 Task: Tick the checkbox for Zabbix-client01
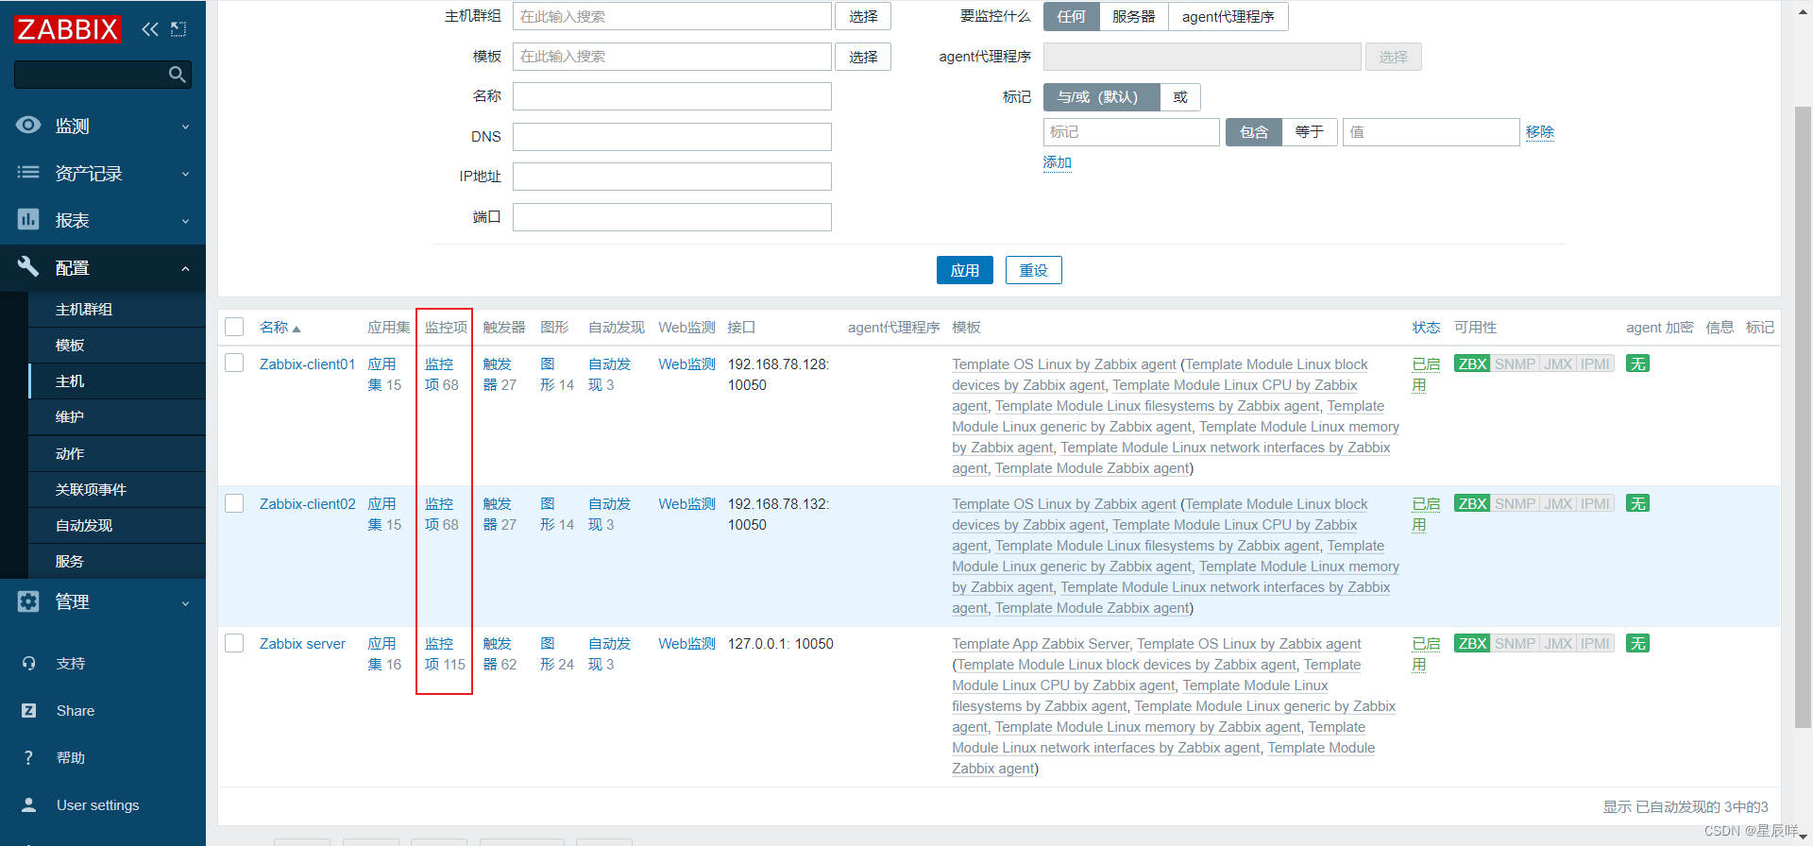pos(234,364)
